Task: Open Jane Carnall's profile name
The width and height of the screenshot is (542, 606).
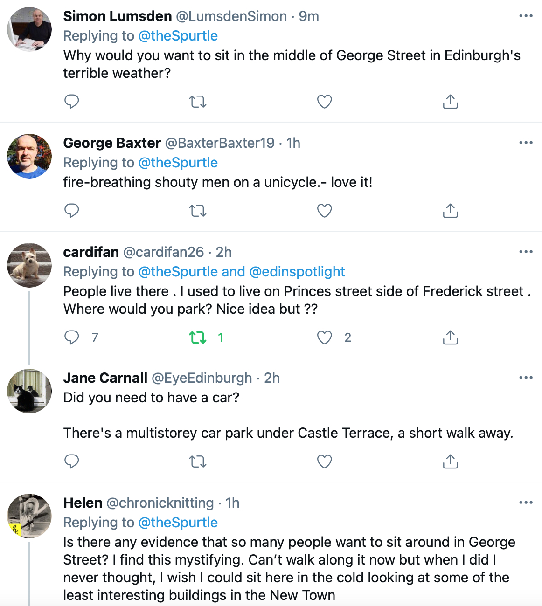Action: [x=105, y=378]
